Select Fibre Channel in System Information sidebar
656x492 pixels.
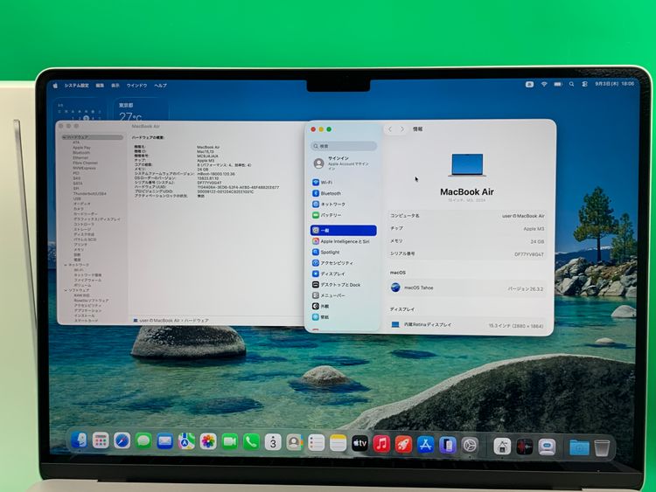click(85, 163)
